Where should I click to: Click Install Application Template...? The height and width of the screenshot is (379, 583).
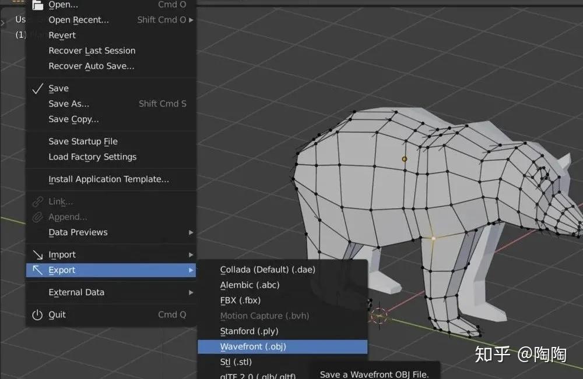click(108, 179)
